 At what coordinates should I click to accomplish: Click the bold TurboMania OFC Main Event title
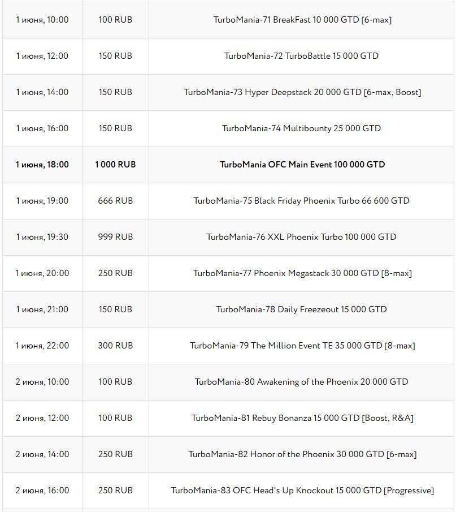302,165
